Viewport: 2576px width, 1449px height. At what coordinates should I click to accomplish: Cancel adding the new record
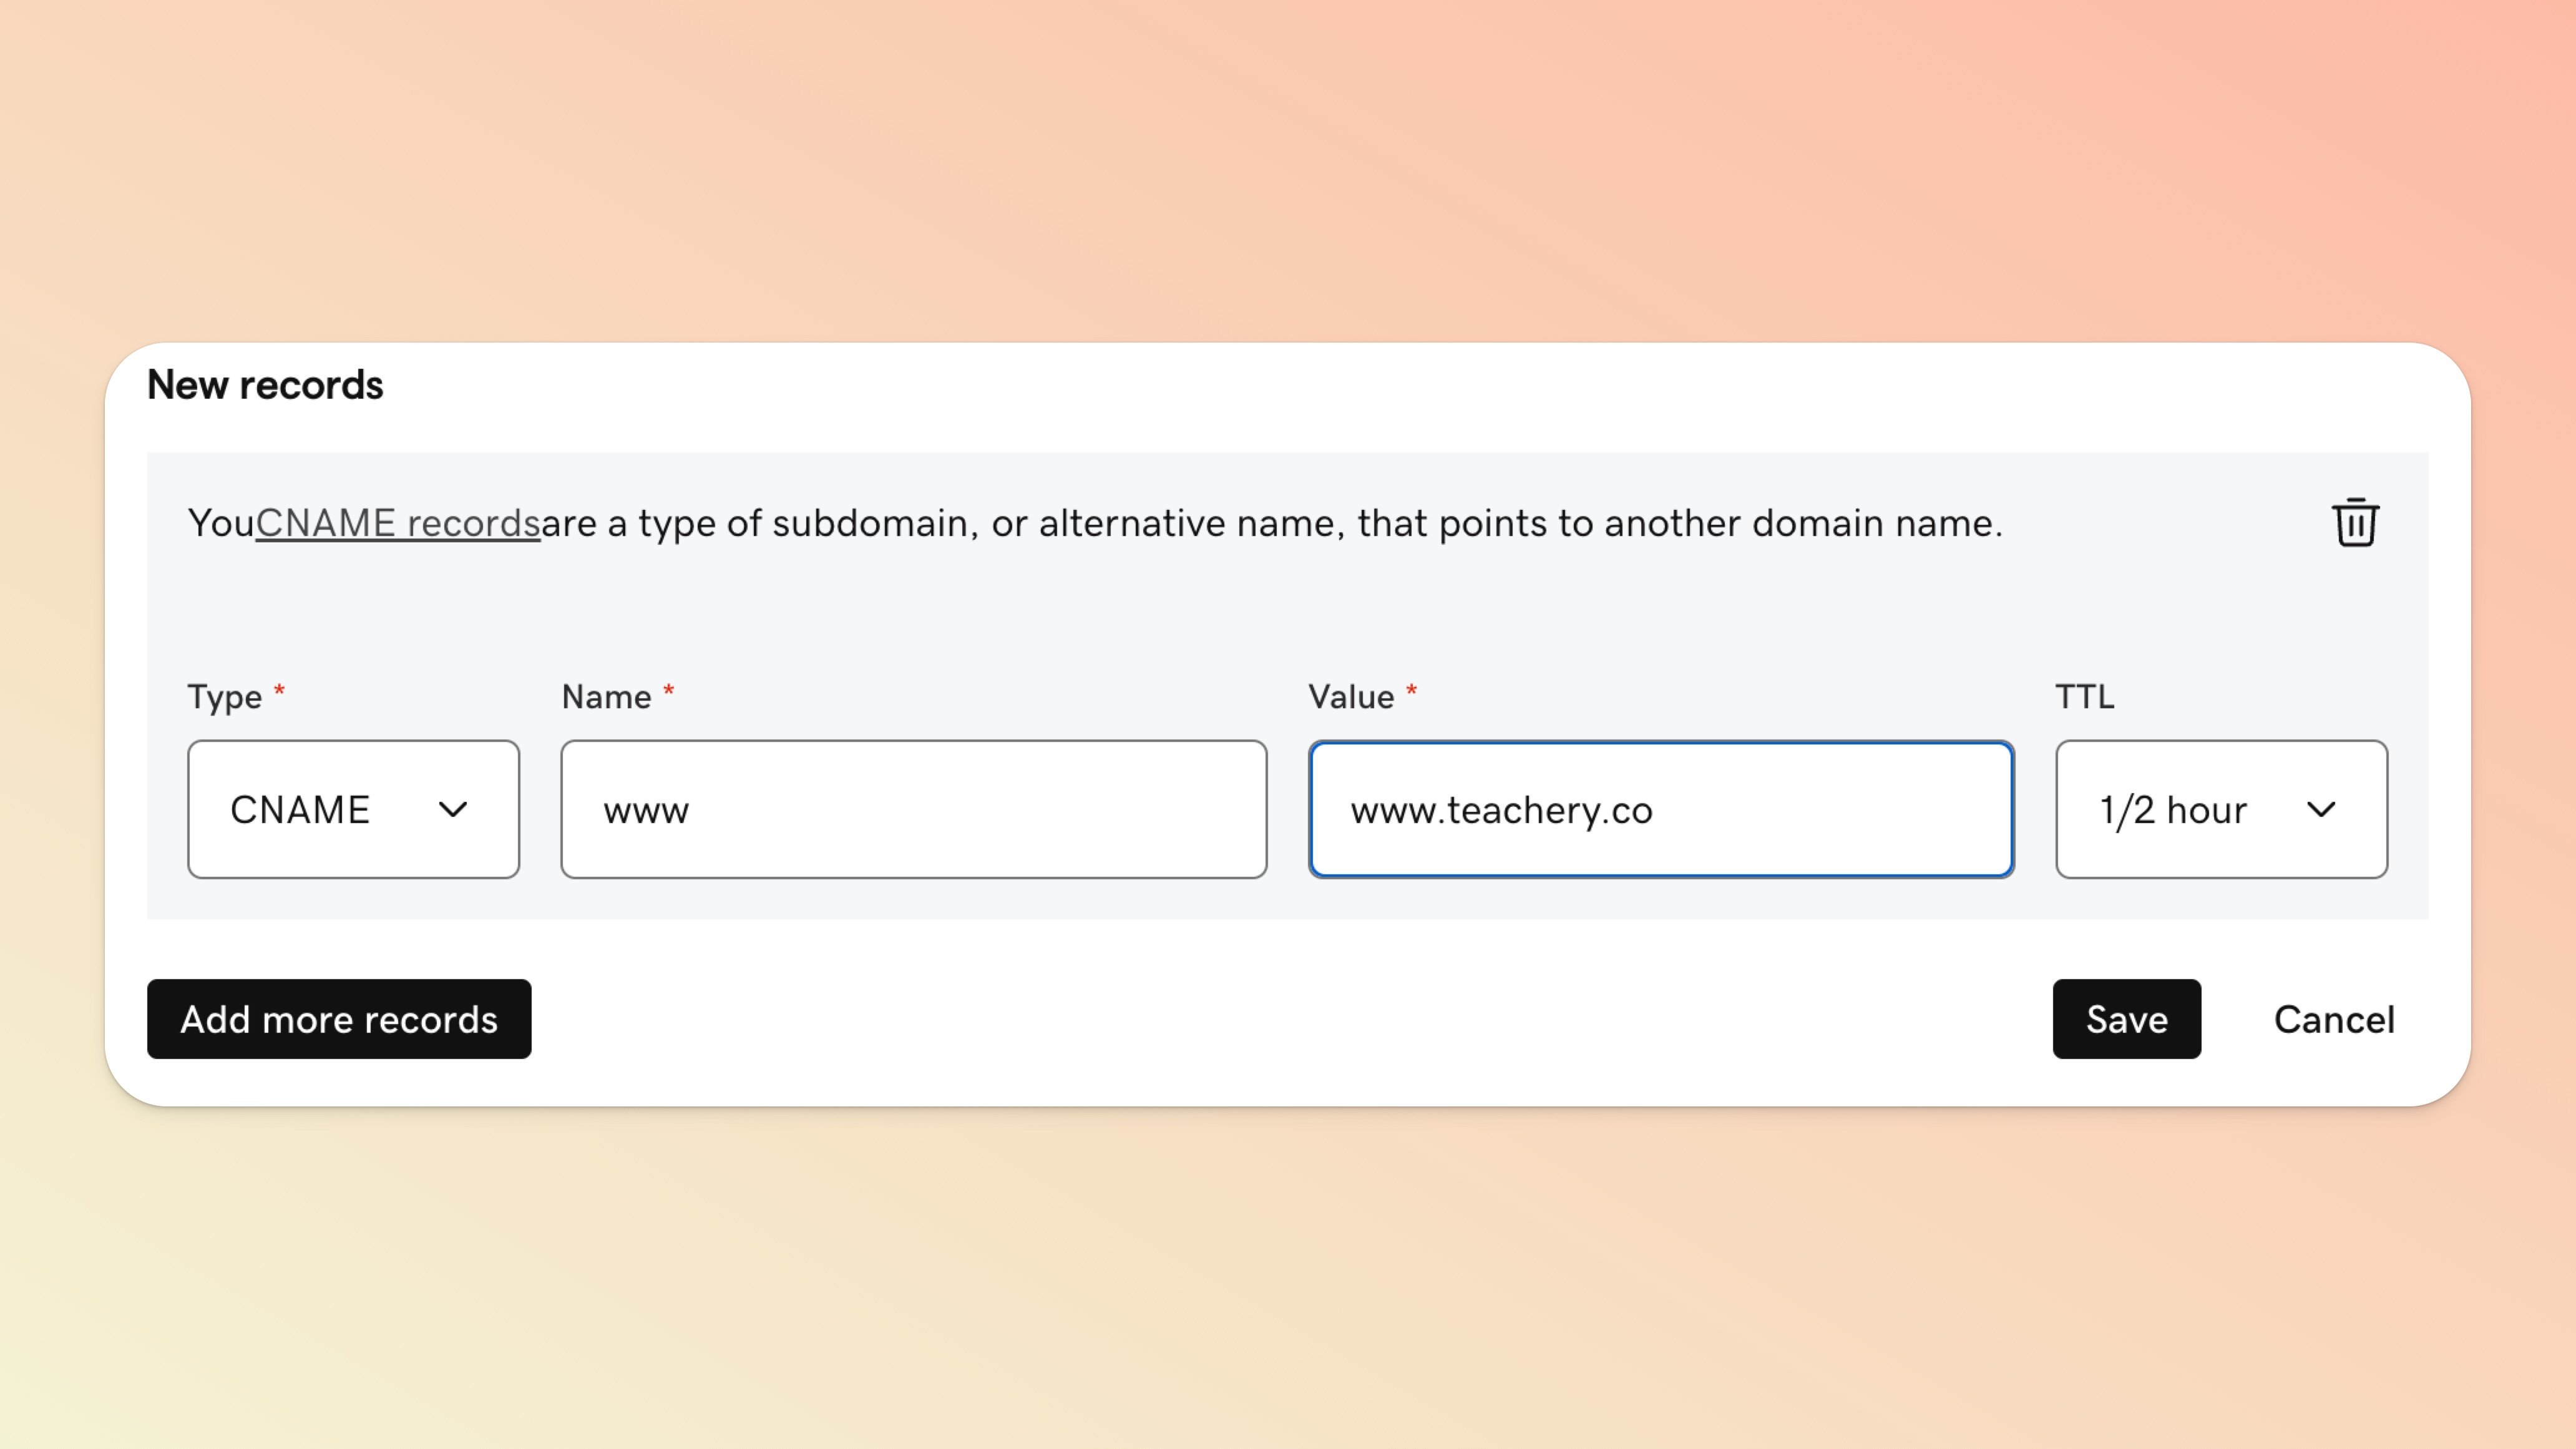[2333, 1019]
